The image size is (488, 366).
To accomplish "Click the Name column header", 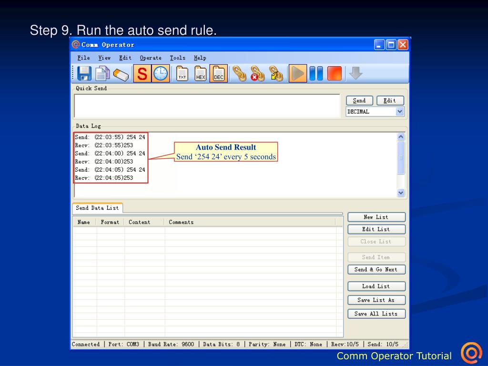I will pos(84,222).
